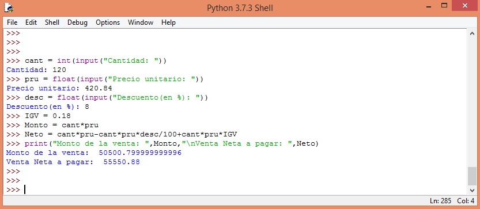Screen dimensions: 480x209
Task: Click the print("Monto de la venta: " statement
Action: (x=162, y=143)
